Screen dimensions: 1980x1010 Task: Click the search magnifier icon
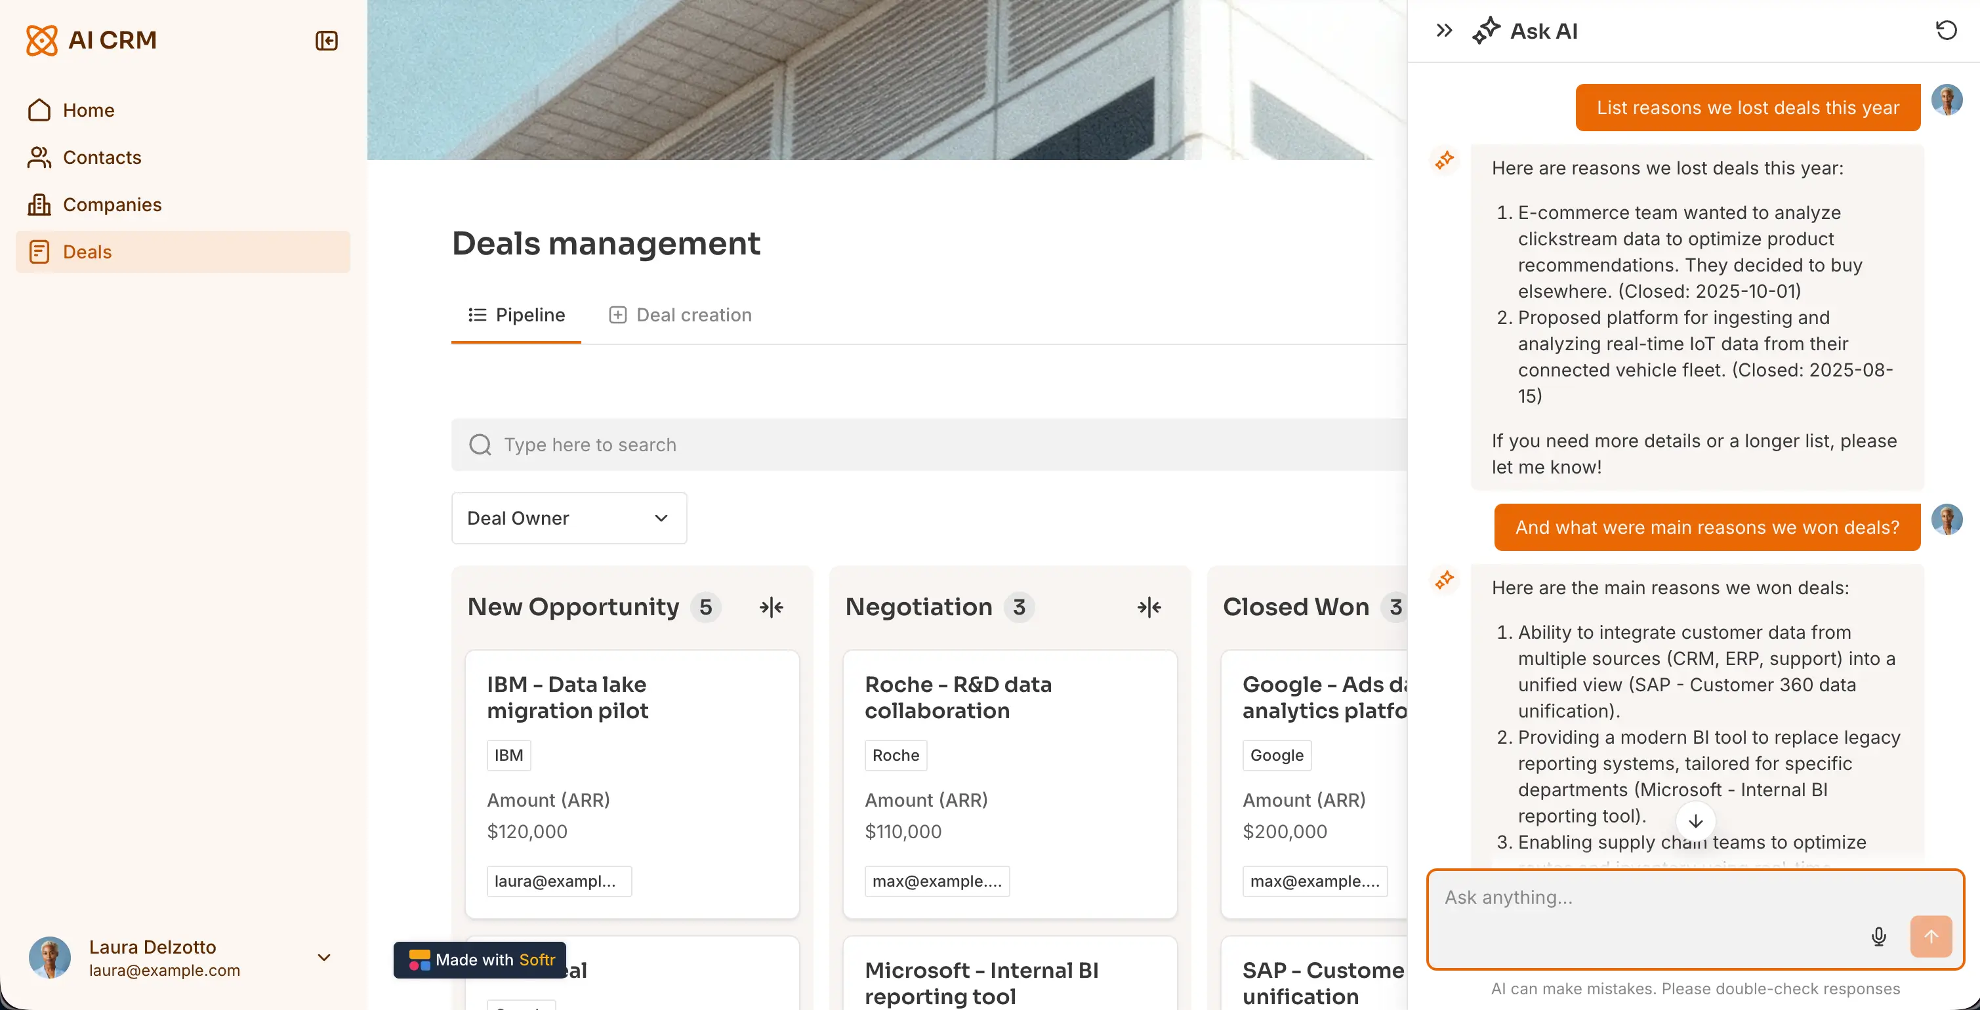coord(480,444)
